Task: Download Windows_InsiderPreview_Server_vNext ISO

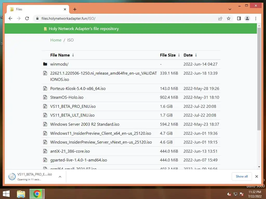Action: click(101, 142)
